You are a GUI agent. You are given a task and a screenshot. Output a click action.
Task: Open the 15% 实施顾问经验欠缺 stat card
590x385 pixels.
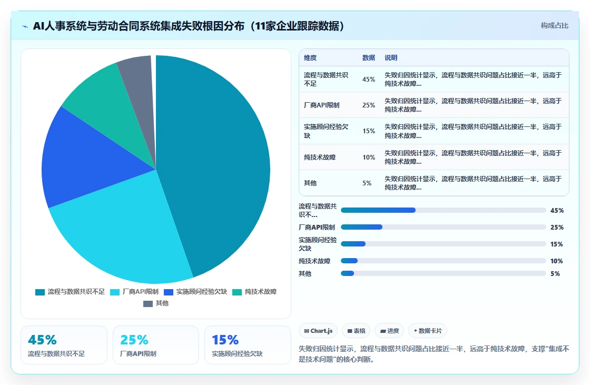[x=248, y=345]
